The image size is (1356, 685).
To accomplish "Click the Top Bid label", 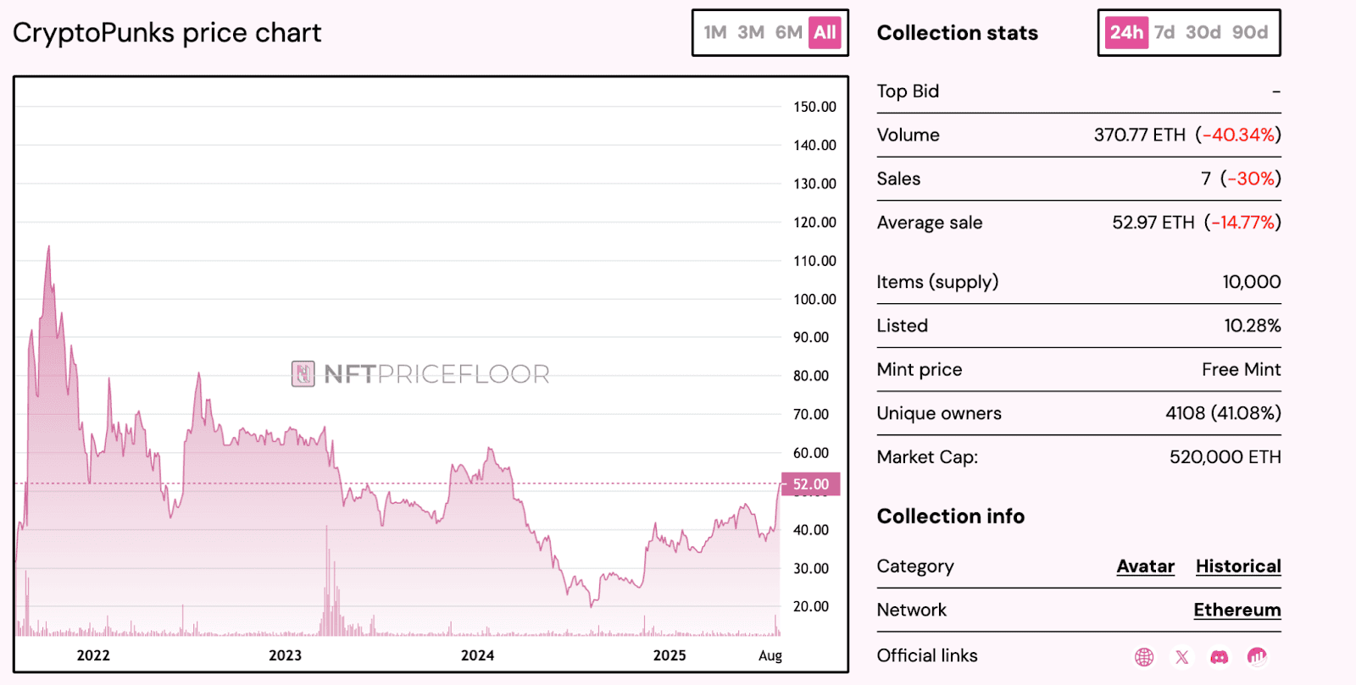I will 908,91.
